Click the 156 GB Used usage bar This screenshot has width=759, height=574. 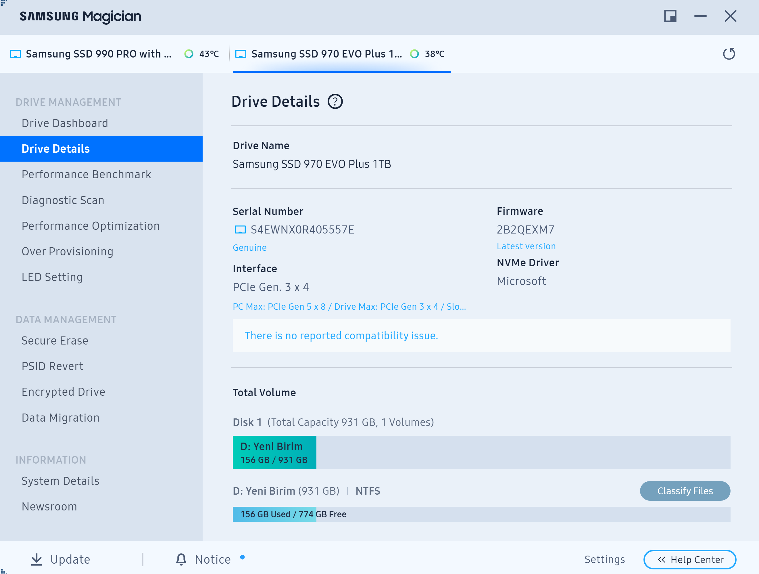click(481, 514)
